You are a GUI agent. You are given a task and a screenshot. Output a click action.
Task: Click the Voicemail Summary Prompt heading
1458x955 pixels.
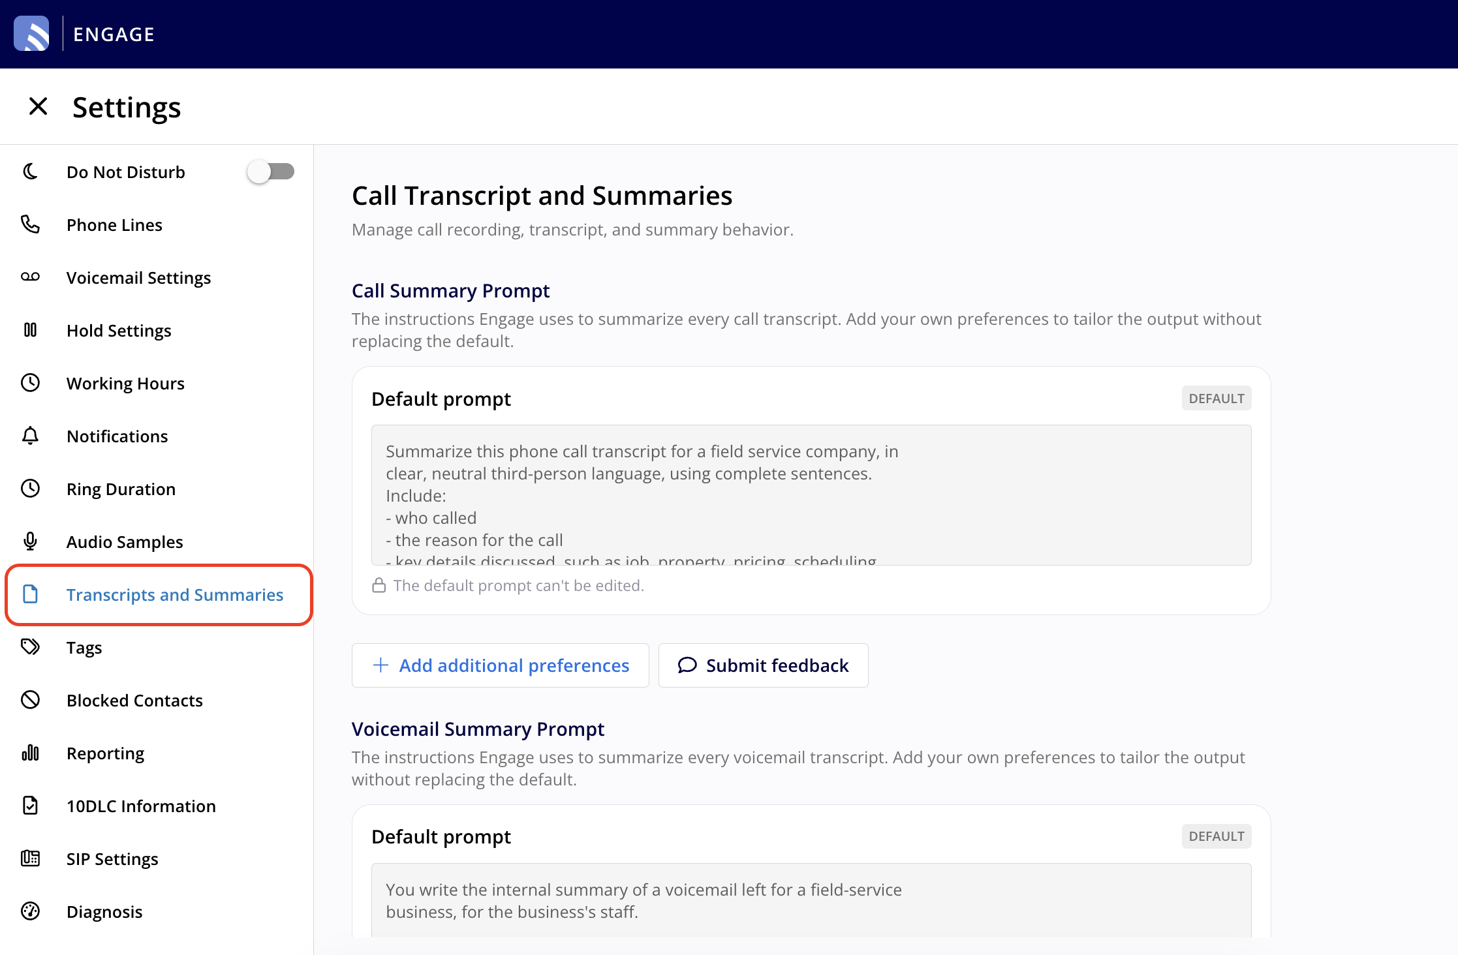click(478, 729)
